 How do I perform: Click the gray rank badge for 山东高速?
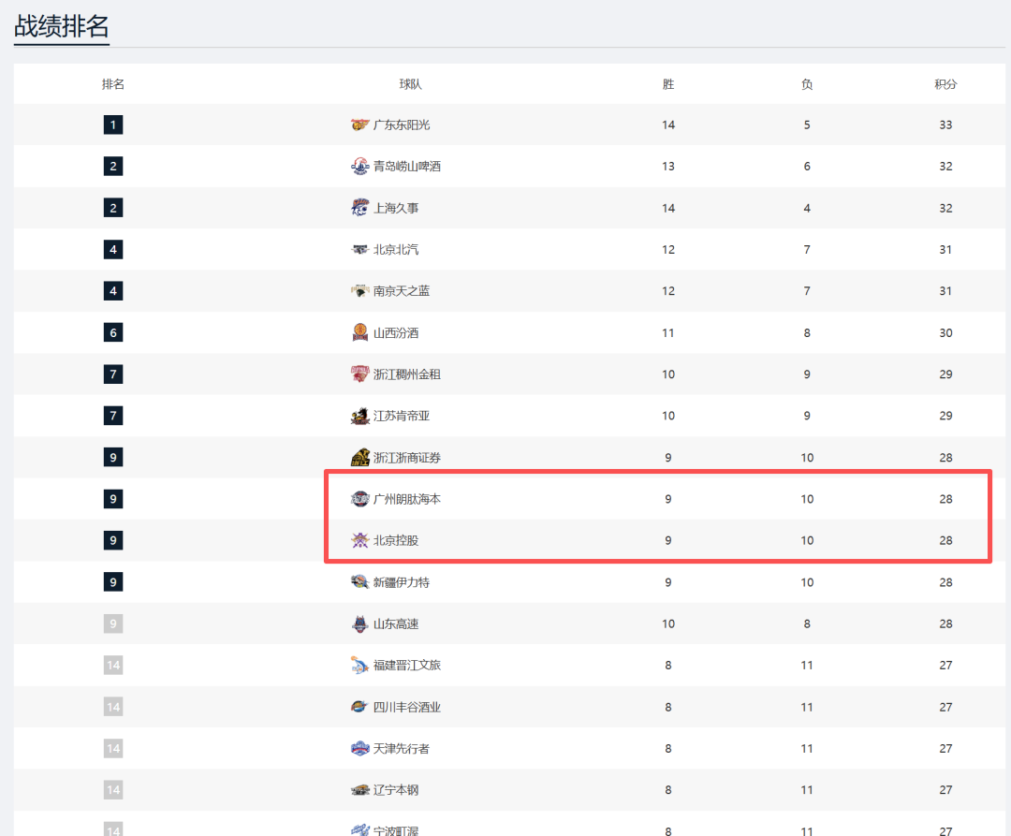(113, 623)
